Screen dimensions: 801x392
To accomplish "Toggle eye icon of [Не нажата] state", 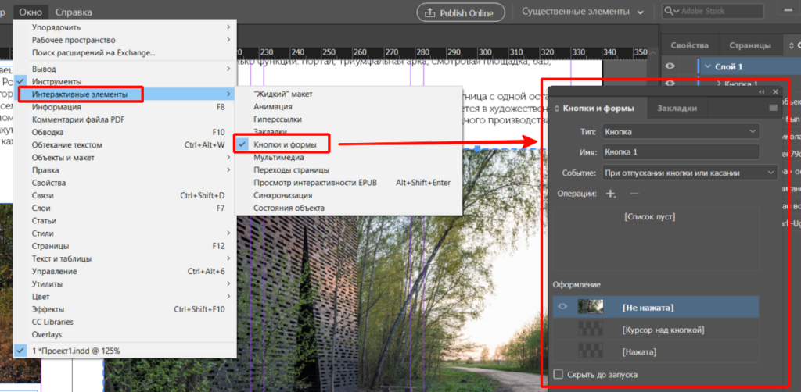I will pyautogui.click(x=562, y=307).
